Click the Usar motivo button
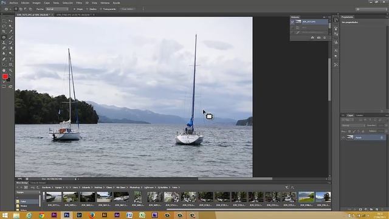Screen dimensions: 389x219 pyautogui.click(x=128, y=9)
